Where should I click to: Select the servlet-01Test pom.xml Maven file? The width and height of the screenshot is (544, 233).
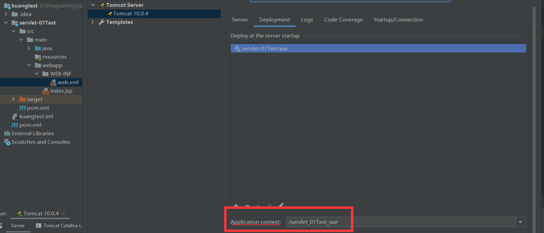38,108
